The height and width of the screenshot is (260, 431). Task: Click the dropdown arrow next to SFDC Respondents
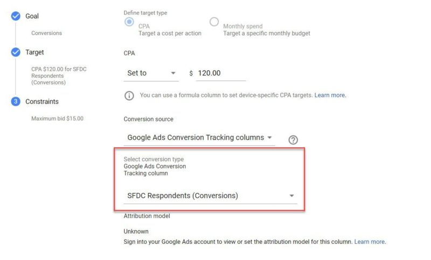pyautogui.click(x=291, y=196)
